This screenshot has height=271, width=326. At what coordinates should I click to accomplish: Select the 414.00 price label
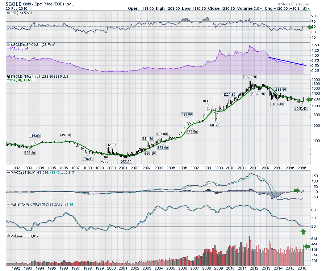point(34,136)
